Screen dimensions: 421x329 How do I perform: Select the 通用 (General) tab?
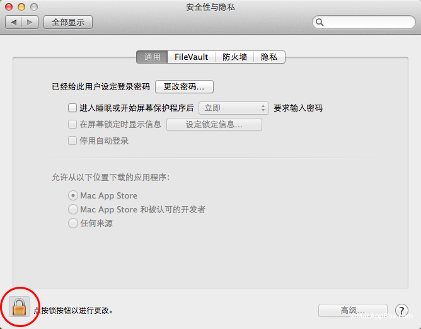[x=153, y=57]
